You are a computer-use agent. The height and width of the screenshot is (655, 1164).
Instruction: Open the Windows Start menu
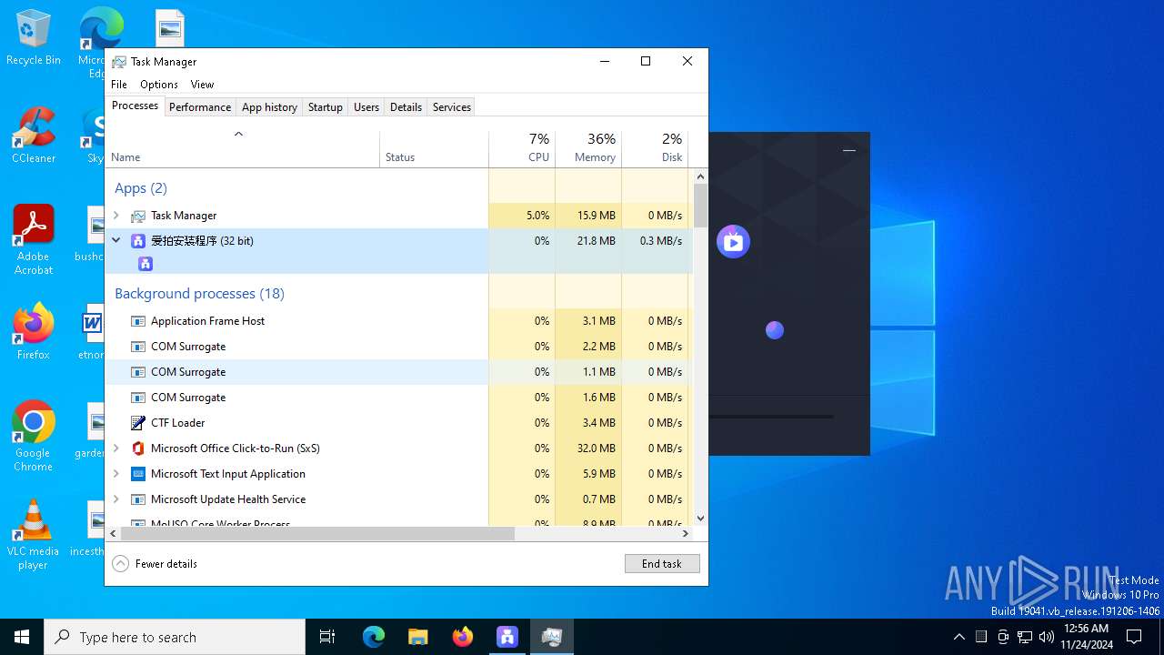(22, 637)
